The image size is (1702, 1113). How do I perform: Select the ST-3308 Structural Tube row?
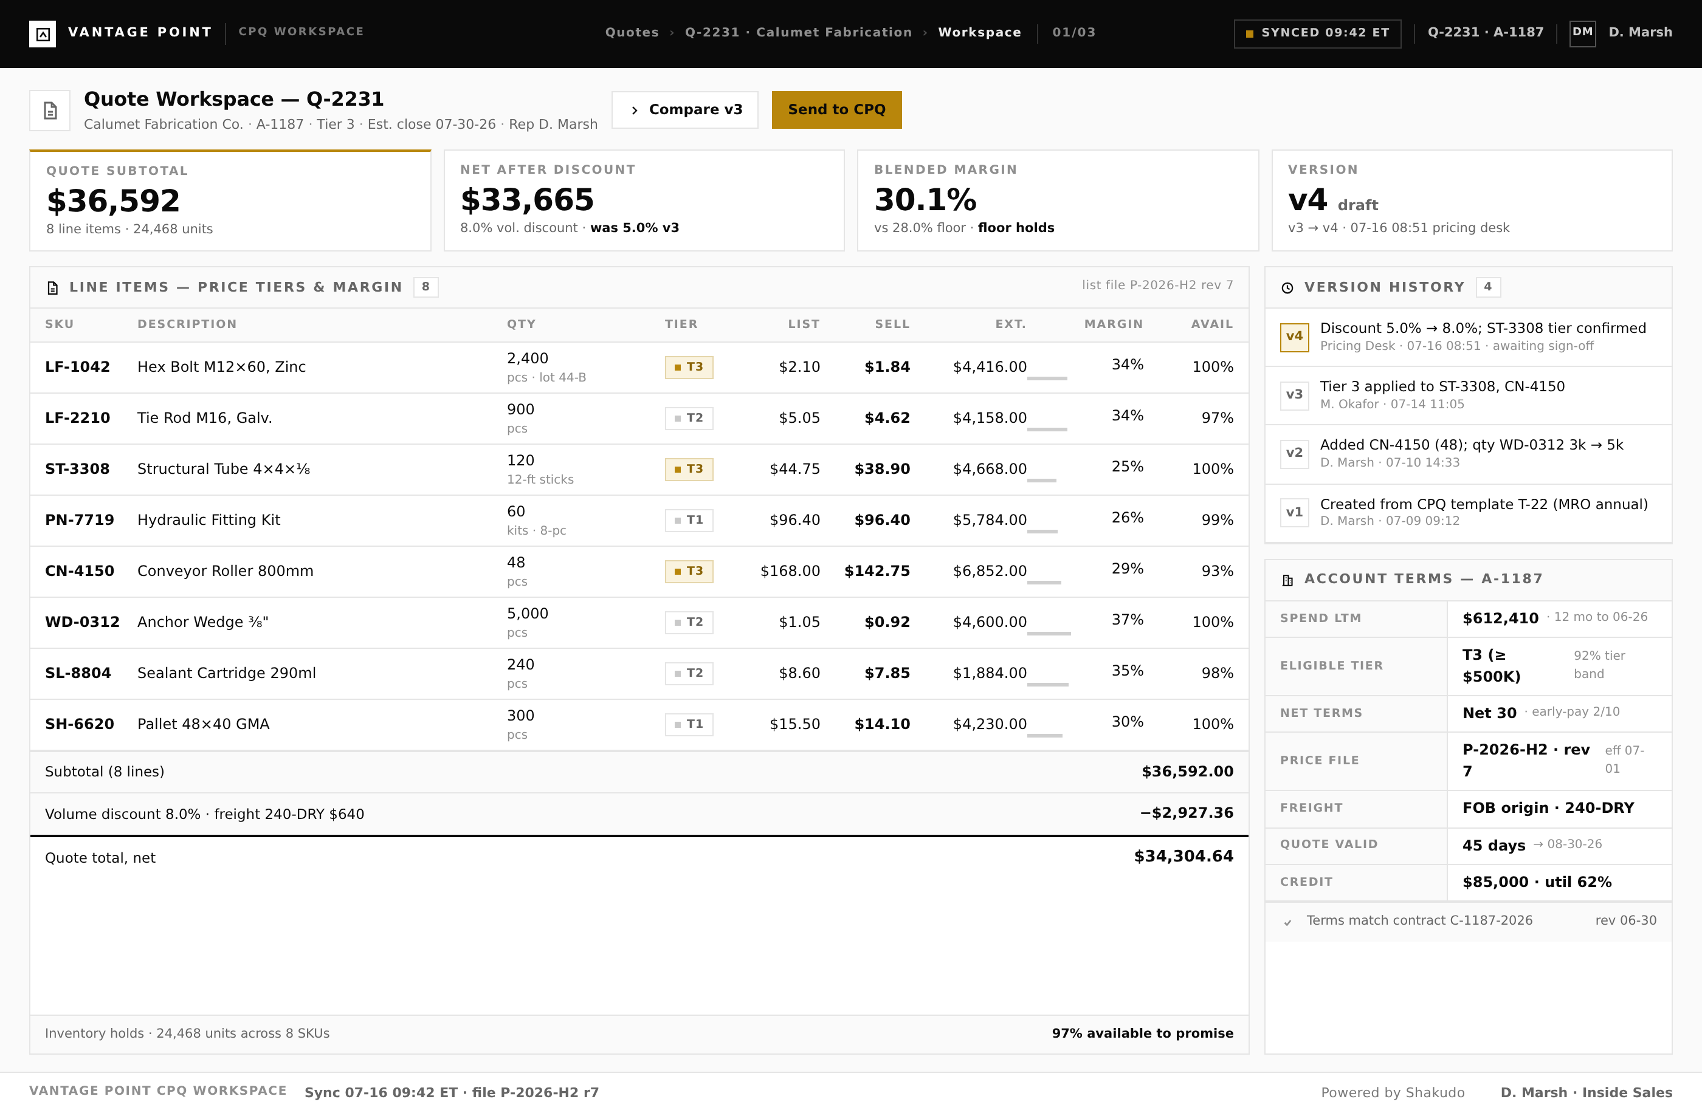[x=639, y=470]
